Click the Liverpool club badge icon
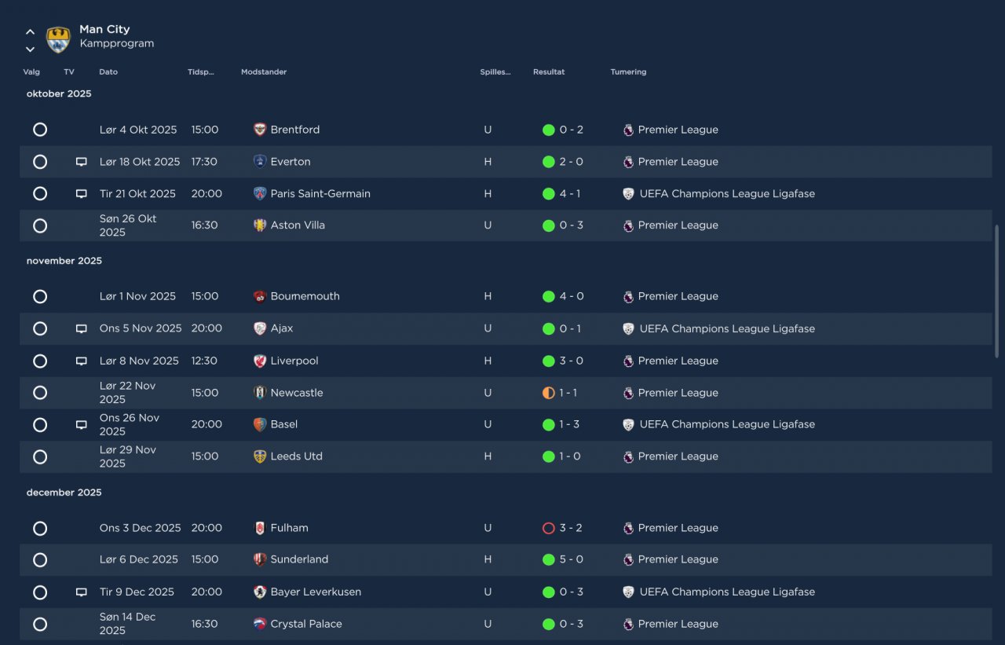1005x645 pixels. point(260,361)
